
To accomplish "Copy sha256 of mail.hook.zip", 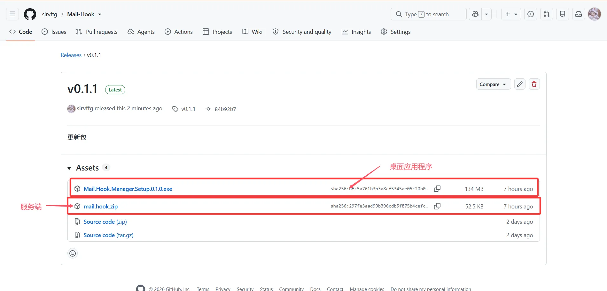I will click(437, 206).
